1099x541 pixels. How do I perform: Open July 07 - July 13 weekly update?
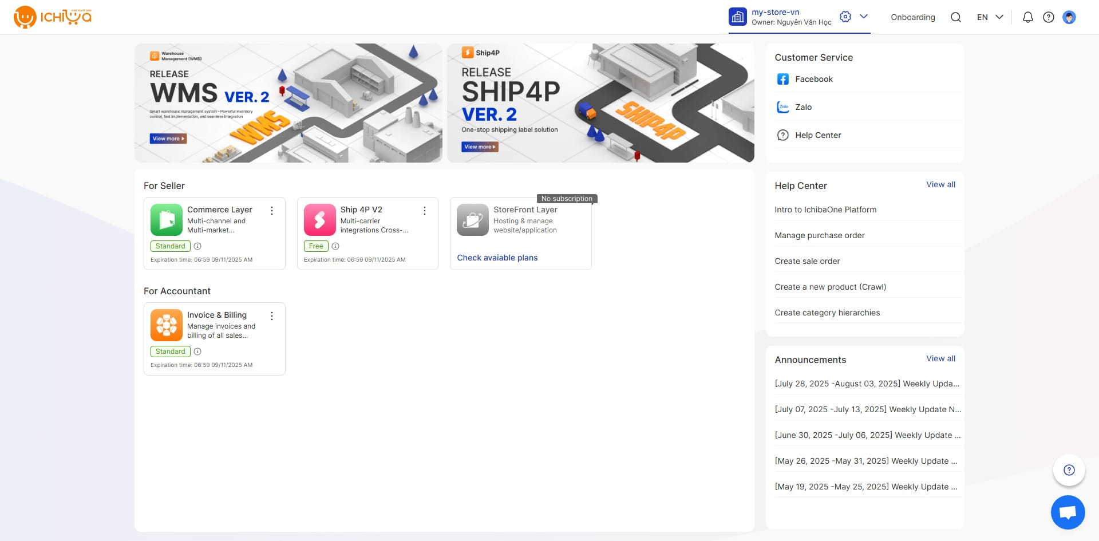(868, 409)
